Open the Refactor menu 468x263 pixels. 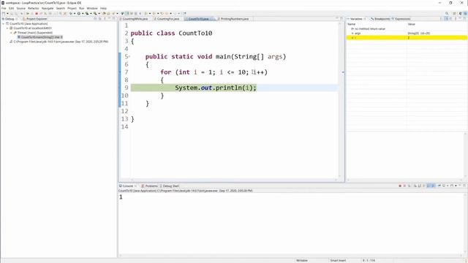34,8
